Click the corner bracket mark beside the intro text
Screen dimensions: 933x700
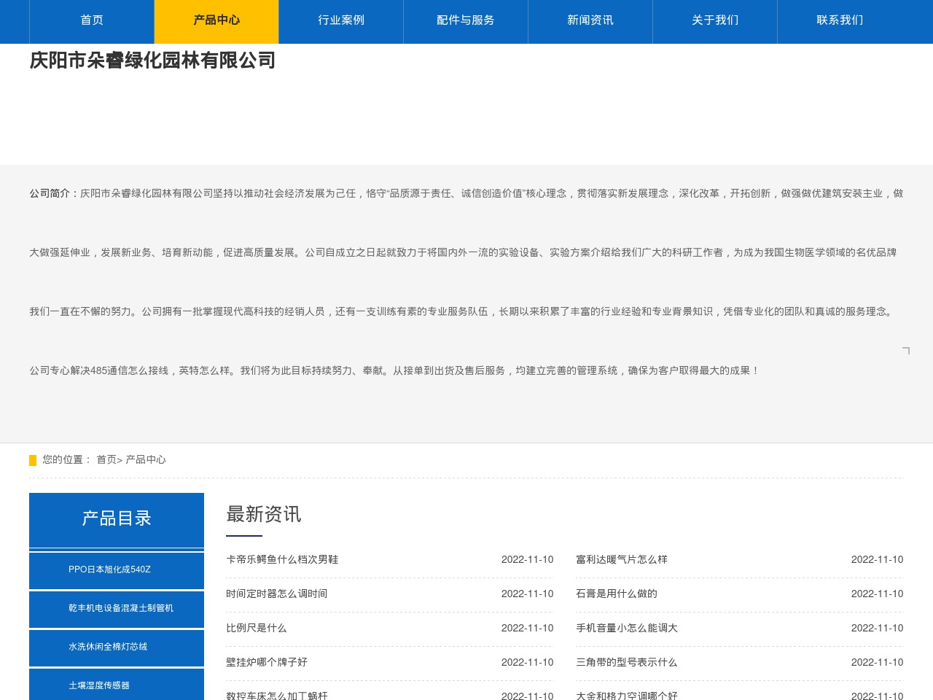[906, 351]
